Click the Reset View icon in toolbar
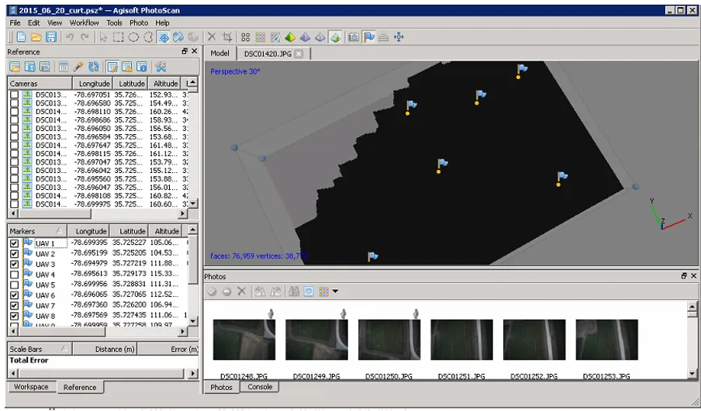This screenshot has height=411, width=701. tap(399, 37)
